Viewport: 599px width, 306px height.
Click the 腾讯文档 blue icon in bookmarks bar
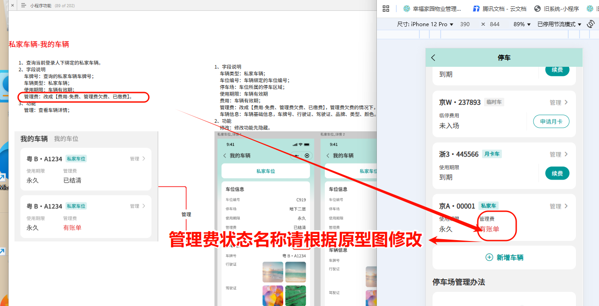[477, 8]
